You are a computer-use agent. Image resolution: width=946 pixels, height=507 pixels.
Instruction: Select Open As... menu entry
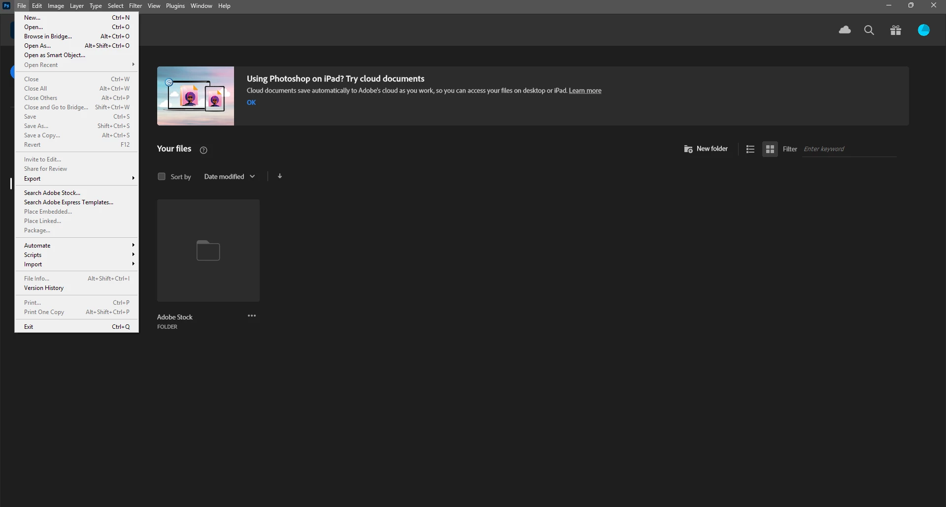coord(77,46)
